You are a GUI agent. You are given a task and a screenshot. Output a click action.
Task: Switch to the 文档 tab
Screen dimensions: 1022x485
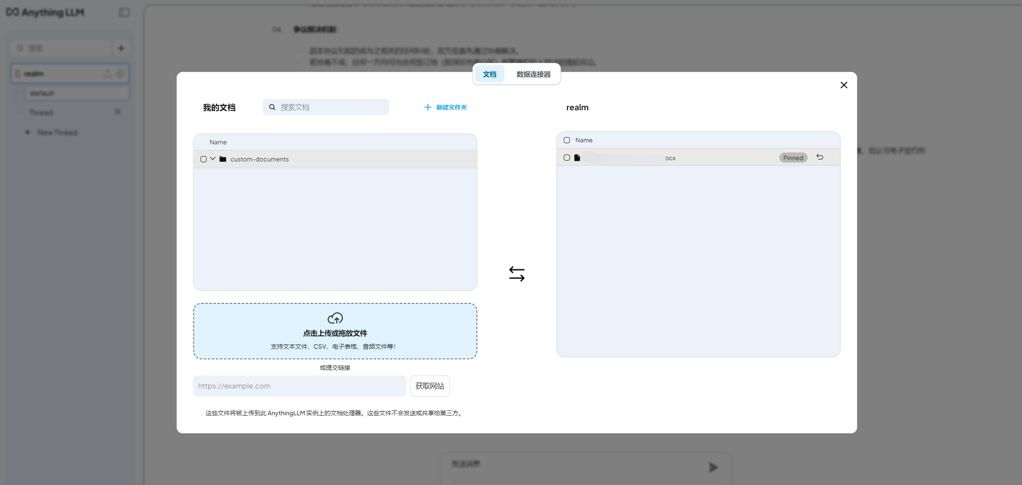tap(489, 74)
